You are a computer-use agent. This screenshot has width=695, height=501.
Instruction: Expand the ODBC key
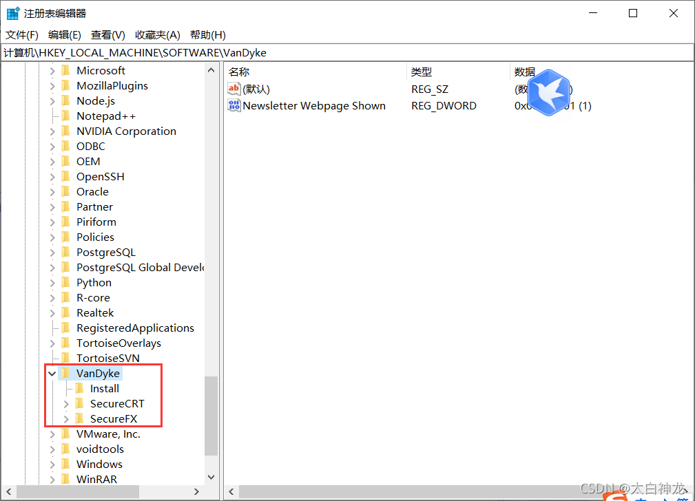tap(52, 147)
